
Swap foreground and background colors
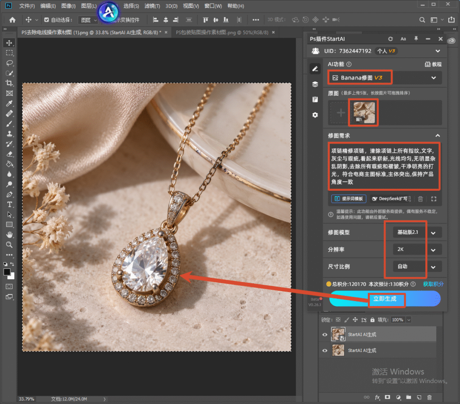click(x=12, y=264)
